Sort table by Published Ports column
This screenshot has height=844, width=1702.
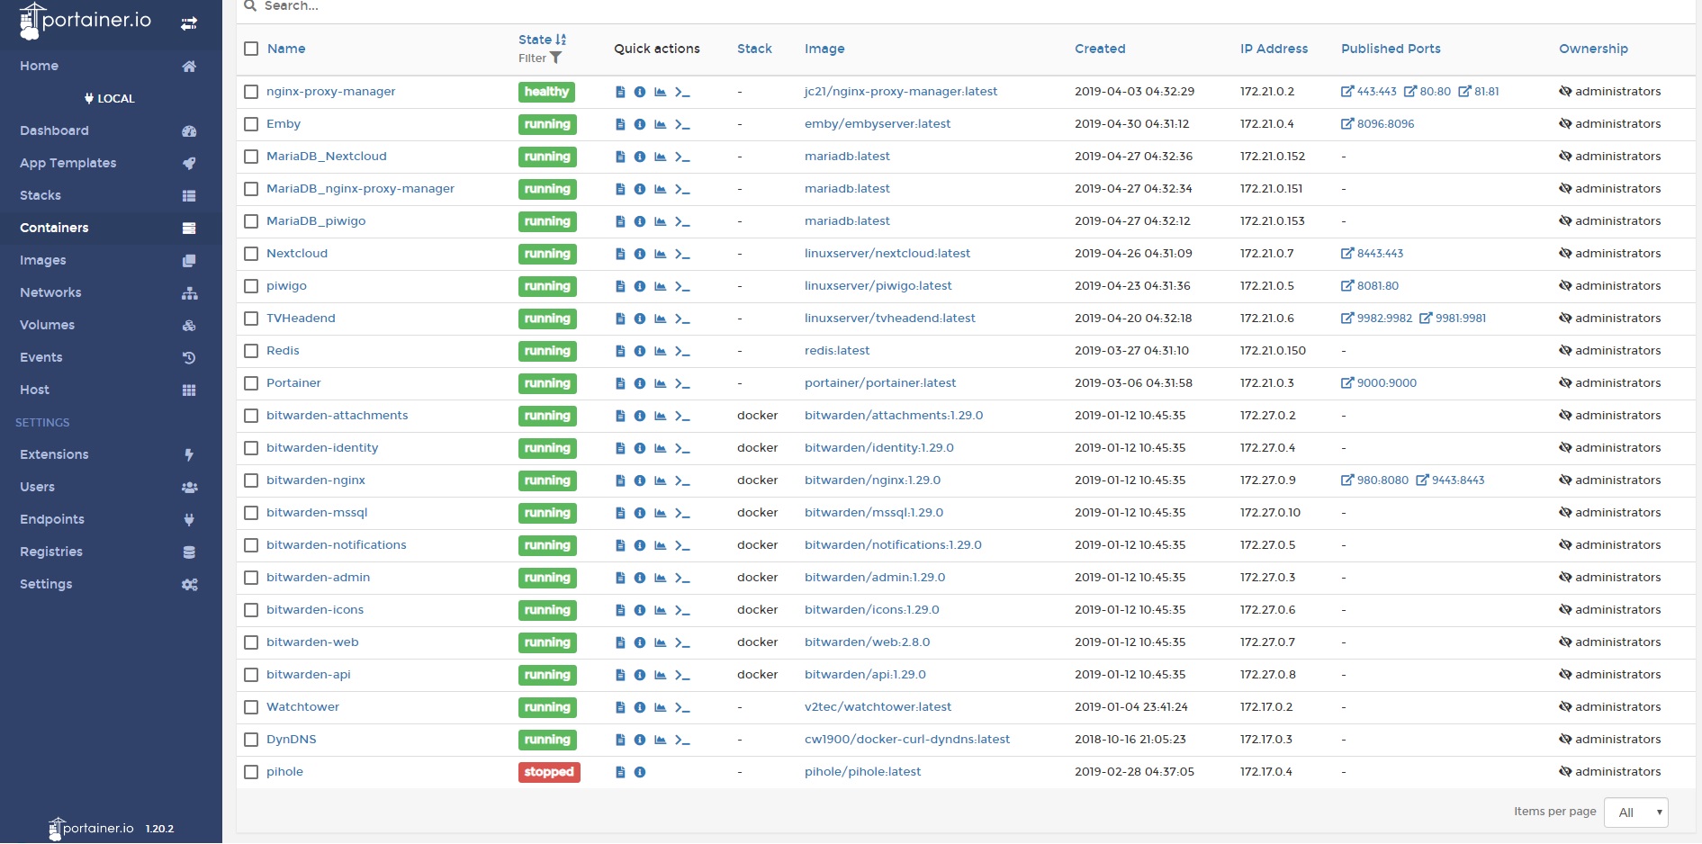1391,49
